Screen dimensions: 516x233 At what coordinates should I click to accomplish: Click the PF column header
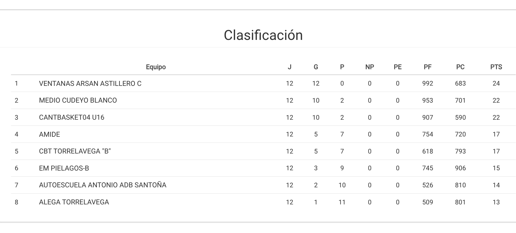pyautogui.click(x=427, y=67)
